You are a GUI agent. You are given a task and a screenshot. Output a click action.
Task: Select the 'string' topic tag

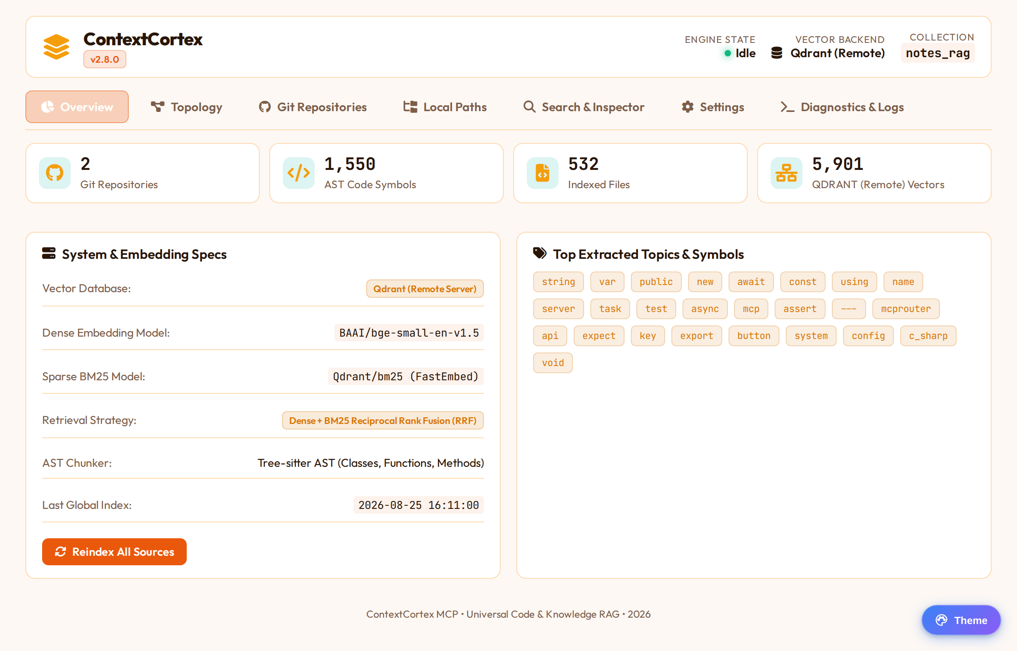tap(559, 282)
